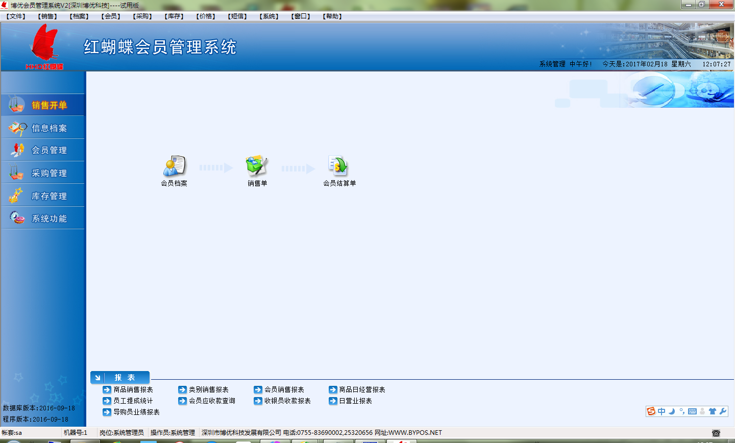Click the 系统管理 中午好! greeting text
This screenshot has height=443, width=735.
pyautogui.click(x=566, y=64)
